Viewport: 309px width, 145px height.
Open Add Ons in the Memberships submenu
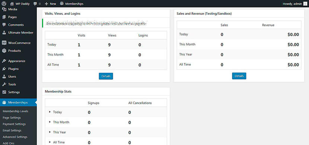(x=9, y=143)
